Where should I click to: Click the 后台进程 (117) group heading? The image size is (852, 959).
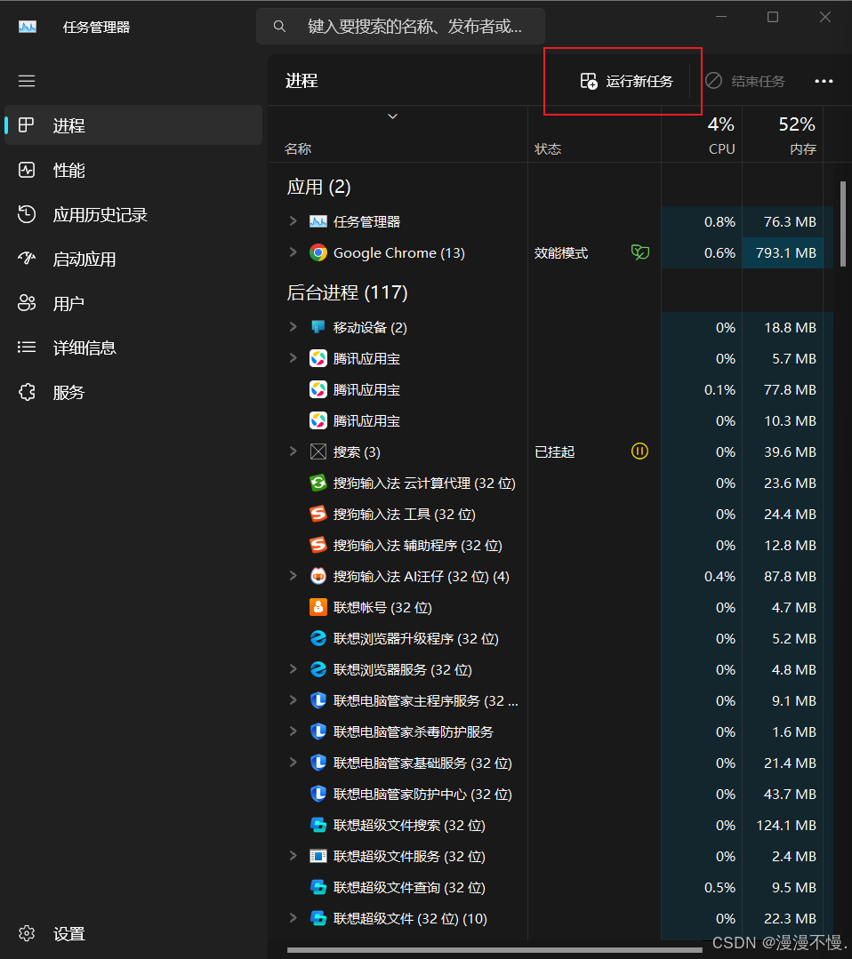[347, 292]
